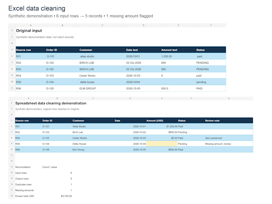Click the "Duplicate rows" label

coord(23,184)
